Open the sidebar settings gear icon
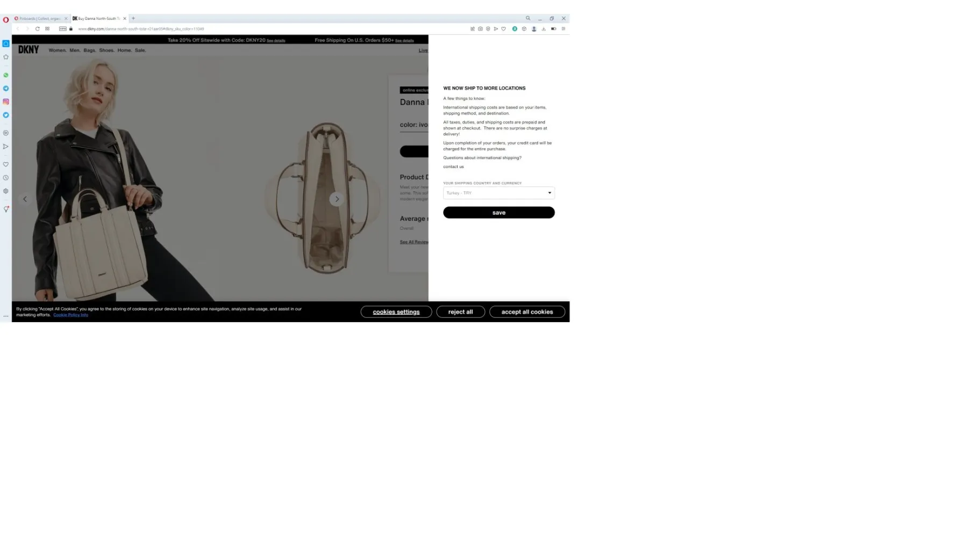The width and height of the screenshot is (956, 537). [6, 191]
